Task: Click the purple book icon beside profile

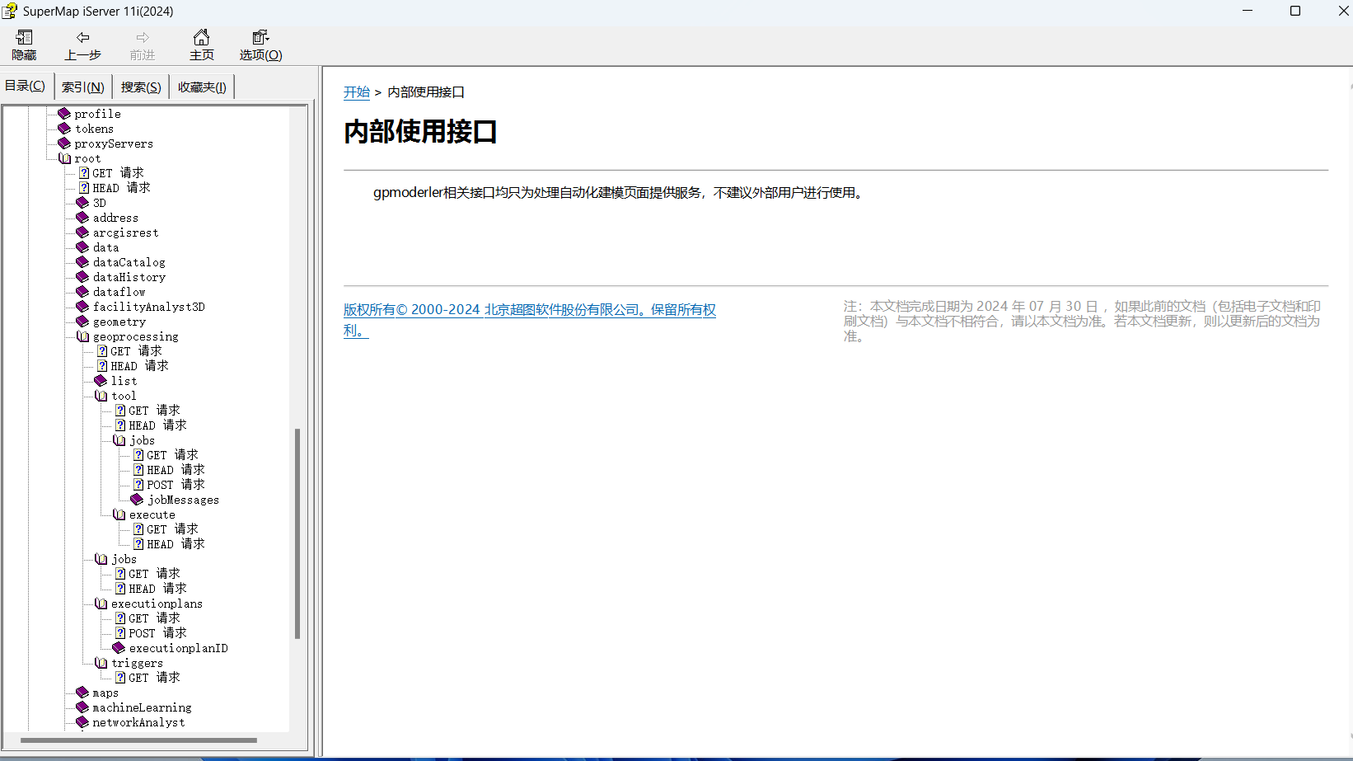Action: pos(64,114)
